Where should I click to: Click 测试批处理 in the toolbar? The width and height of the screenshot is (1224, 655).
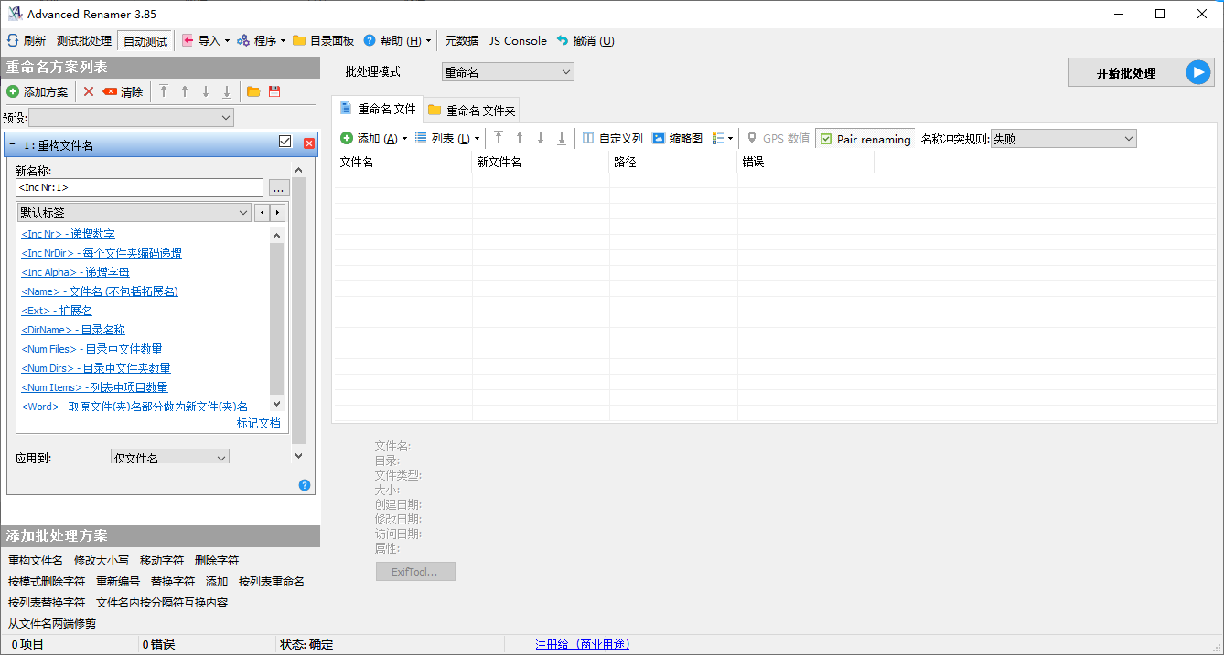84,41
